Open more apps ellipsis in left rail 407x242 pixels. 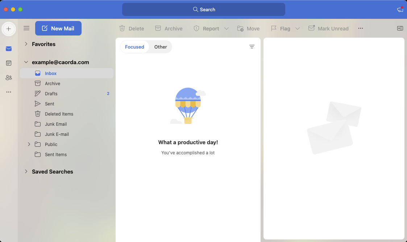[9, 92]
